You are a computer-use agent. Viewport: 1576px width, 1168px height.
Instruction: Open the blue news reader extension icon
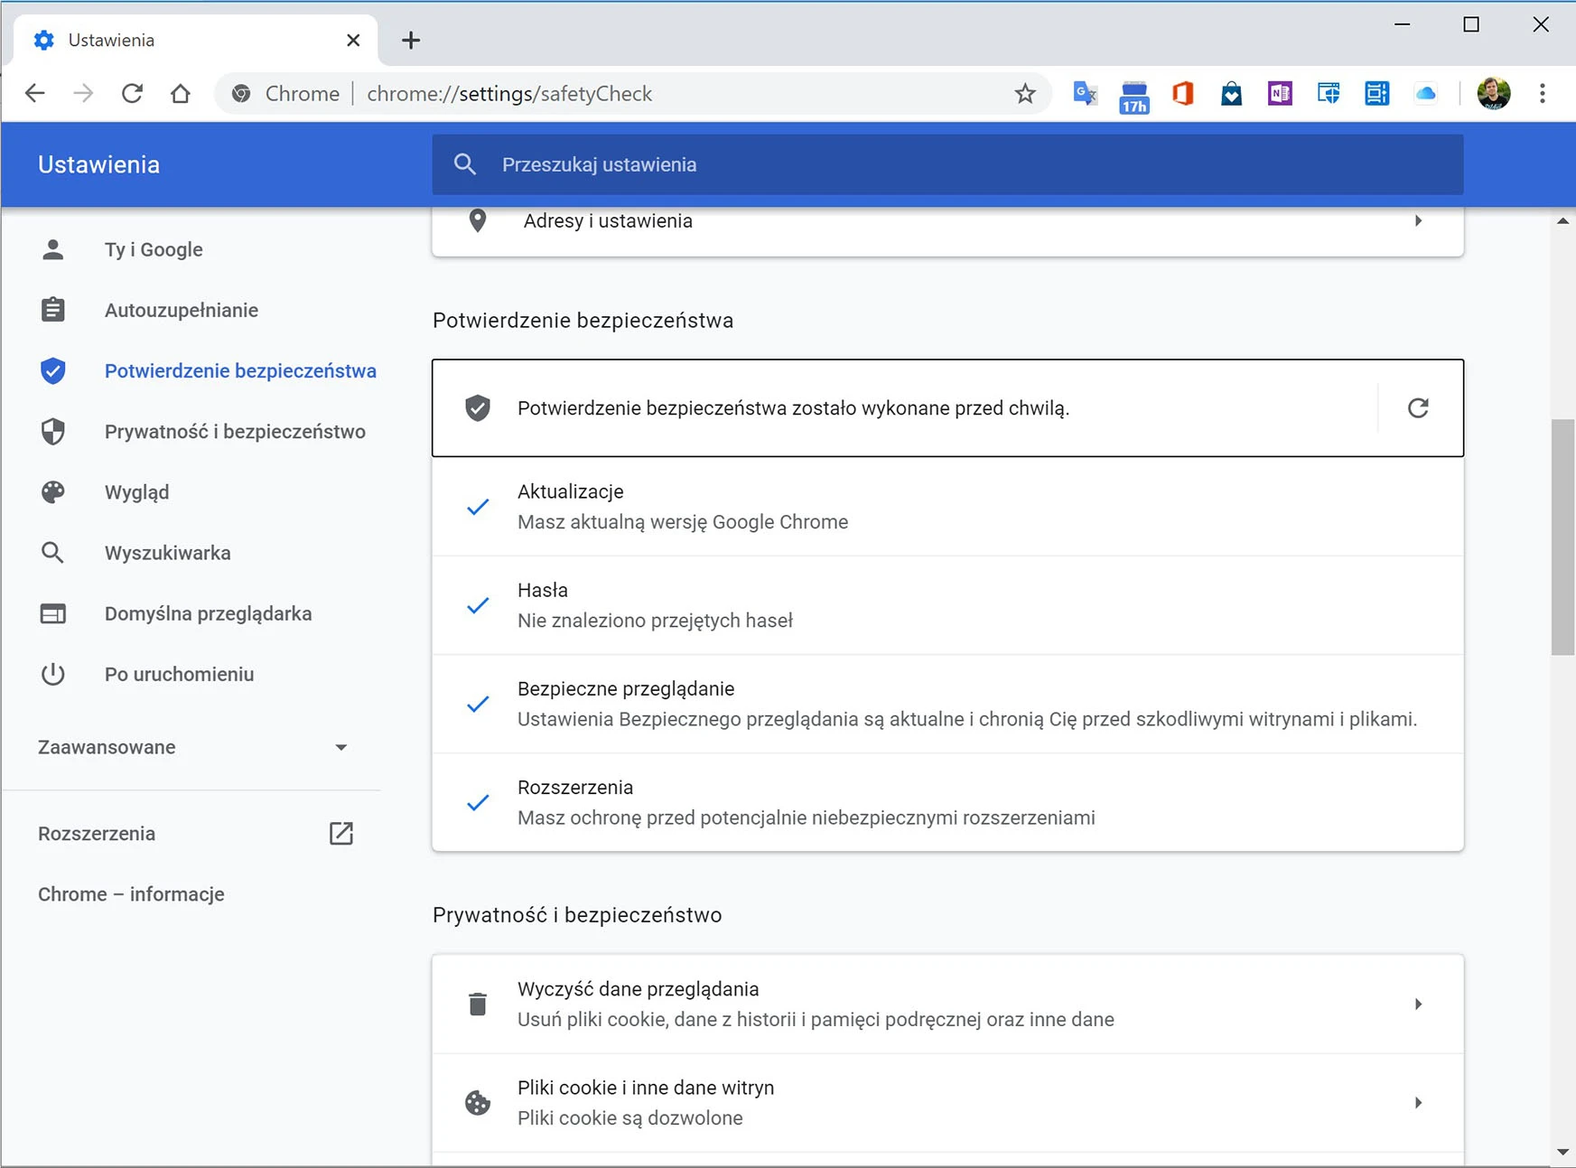1377,93
